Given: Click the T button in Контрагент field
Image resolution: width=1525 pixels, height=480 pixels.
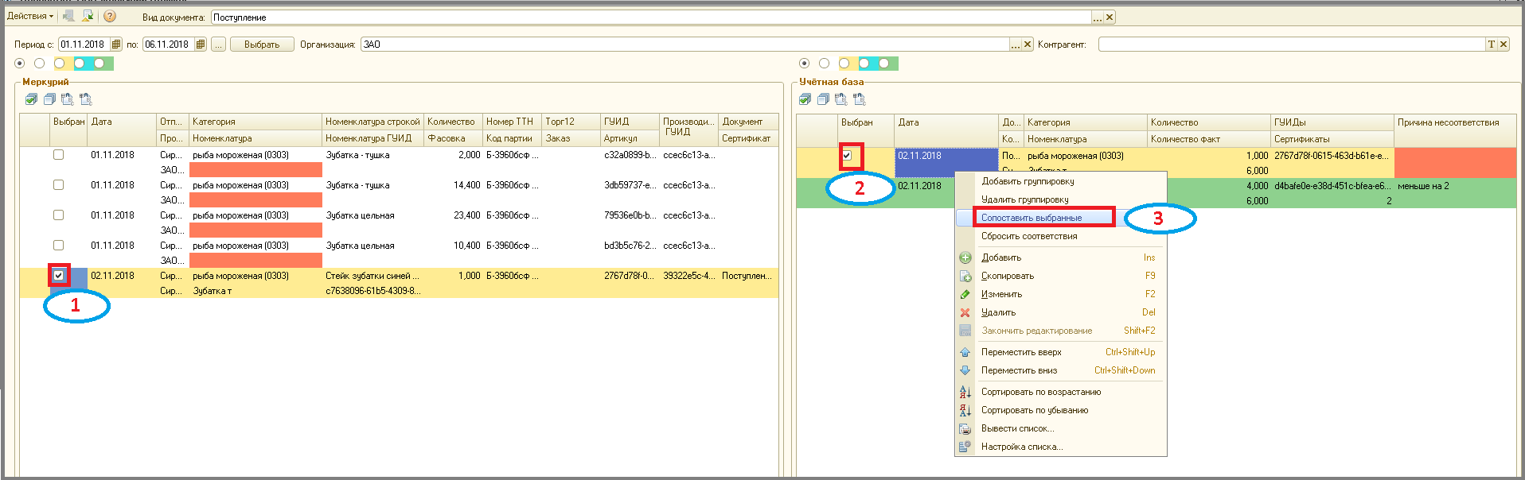Looking at the screenshot, I should (1492, 45).
